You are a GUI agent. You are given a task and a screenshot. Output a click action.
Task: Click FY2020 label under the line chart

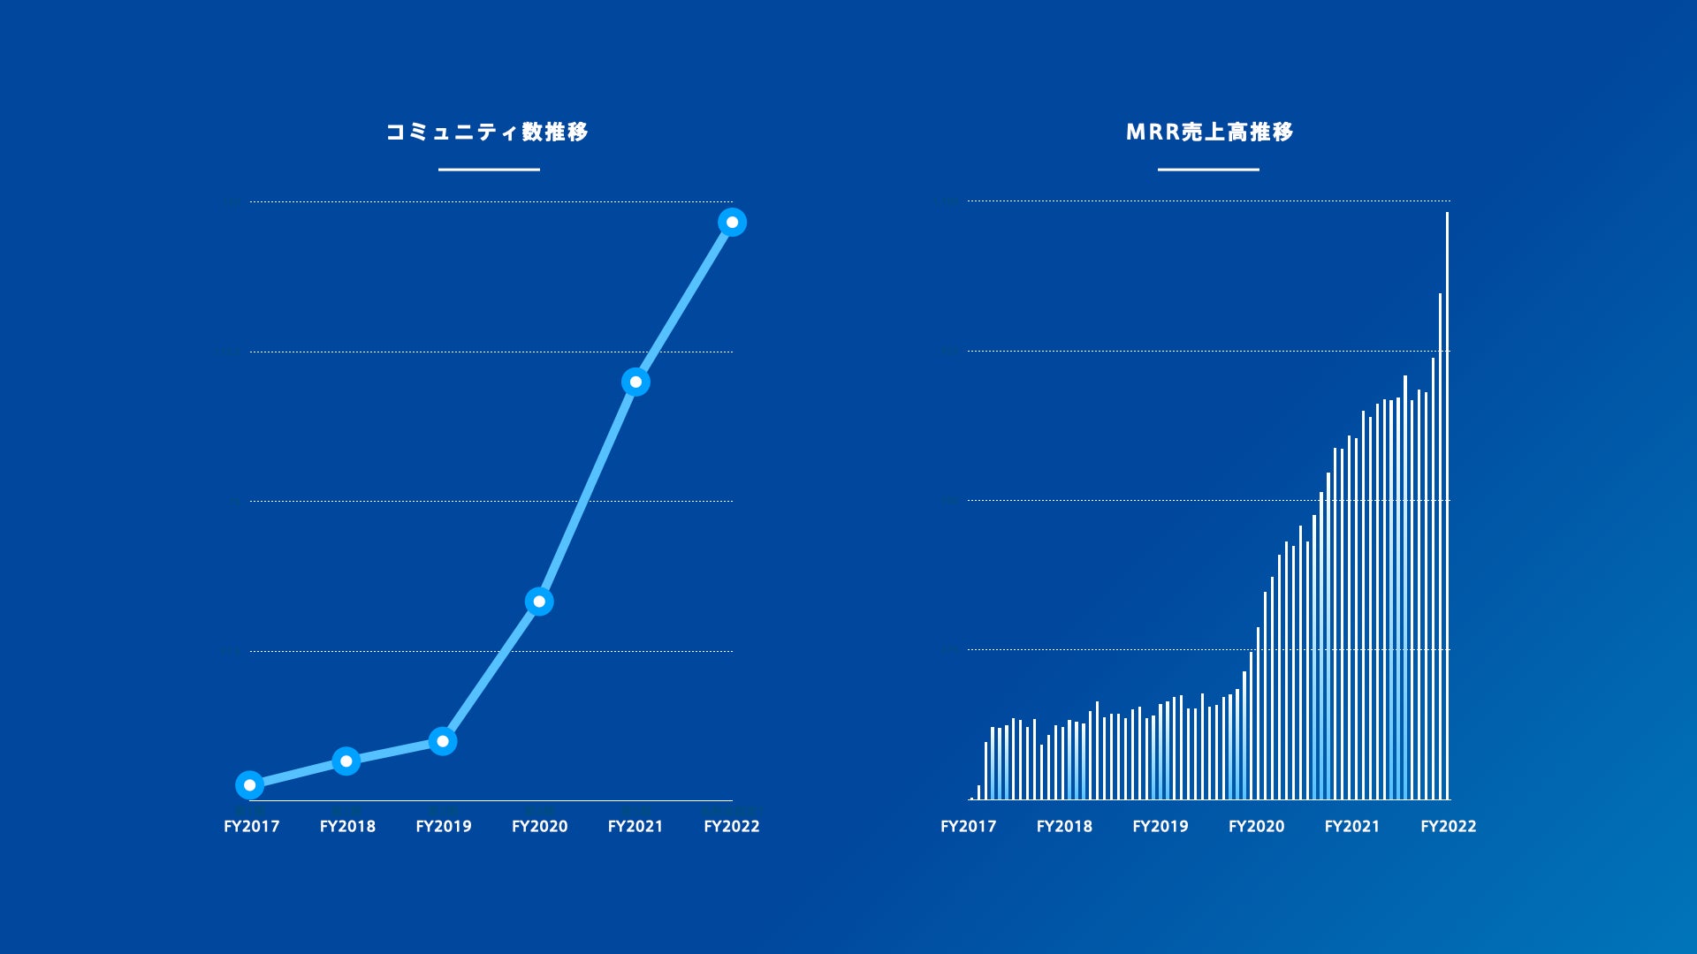click(539, 827)
